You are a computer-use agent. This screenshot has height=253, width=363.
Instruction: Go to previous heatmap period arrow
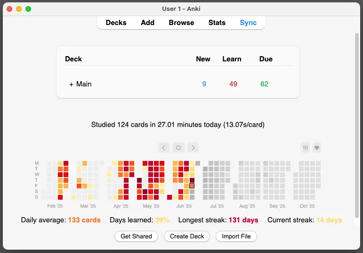click(x=164, y=148)
